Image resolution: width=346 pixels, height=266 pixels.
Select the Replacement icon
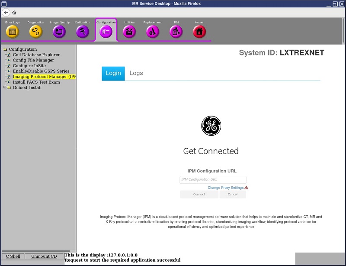[153, 31]
